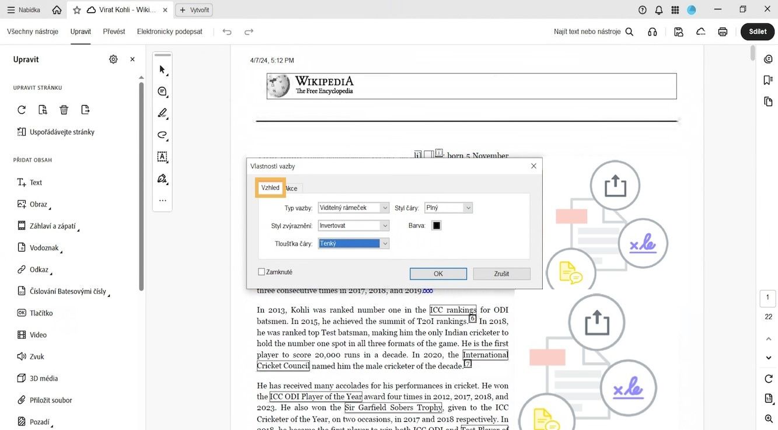Click the Najít text nebo nástroje search
This screenshot has height=430, width=778.
coord(594,32)
